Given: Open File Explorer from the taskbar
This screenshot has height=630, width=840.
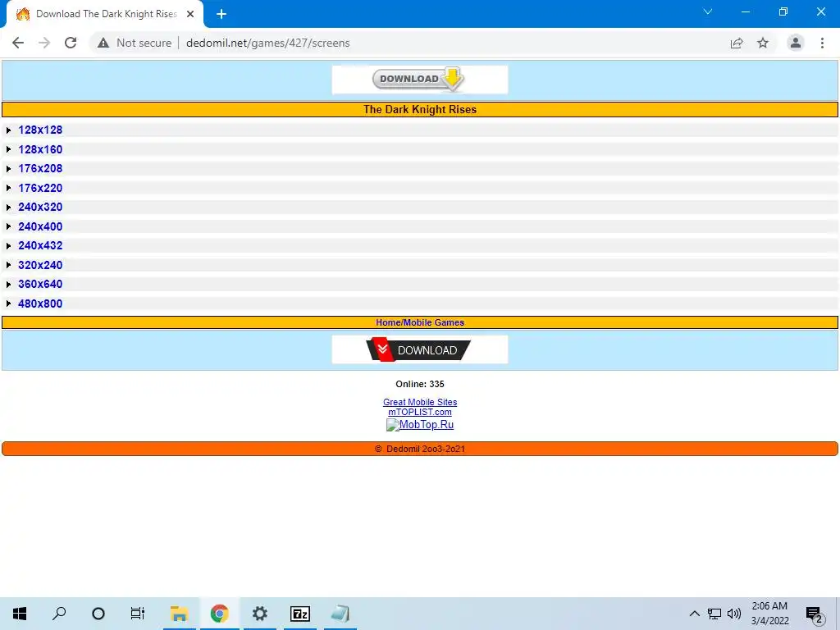Looking at the screenshot, I should (179, 614).
